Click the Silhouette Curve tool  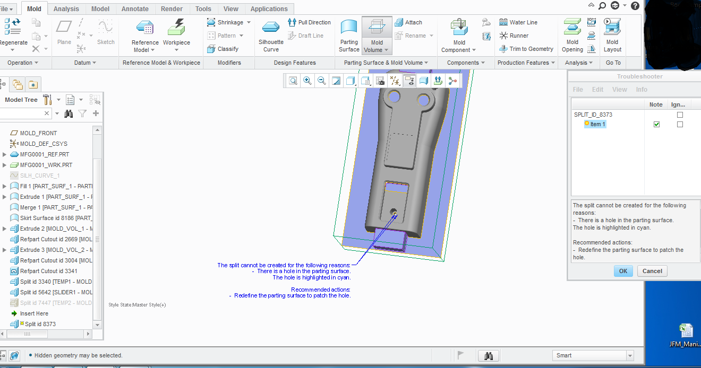coord(271,36)
